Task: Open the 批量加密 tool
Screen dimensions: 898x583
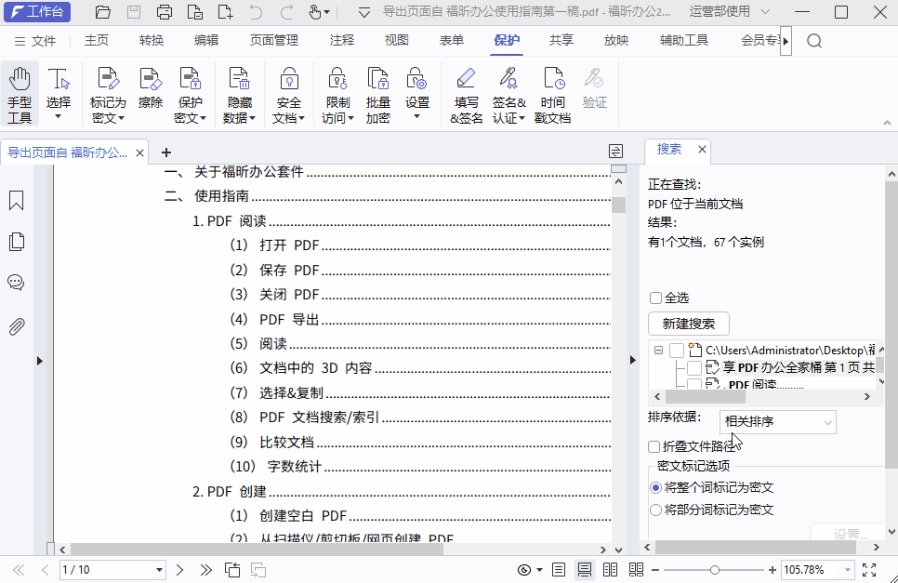Action: [x=377, y=93]
